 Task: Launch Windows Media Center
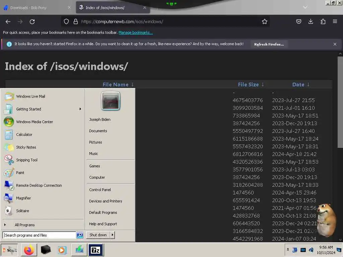coord(43,122)
